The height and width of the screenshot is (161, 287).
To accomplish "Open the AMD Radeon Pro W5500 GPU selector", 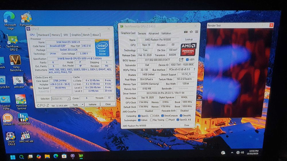I will 142,126.
